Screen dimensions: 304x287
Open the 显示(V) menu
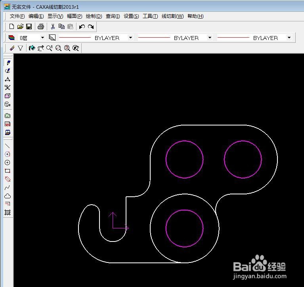point(55,16)
